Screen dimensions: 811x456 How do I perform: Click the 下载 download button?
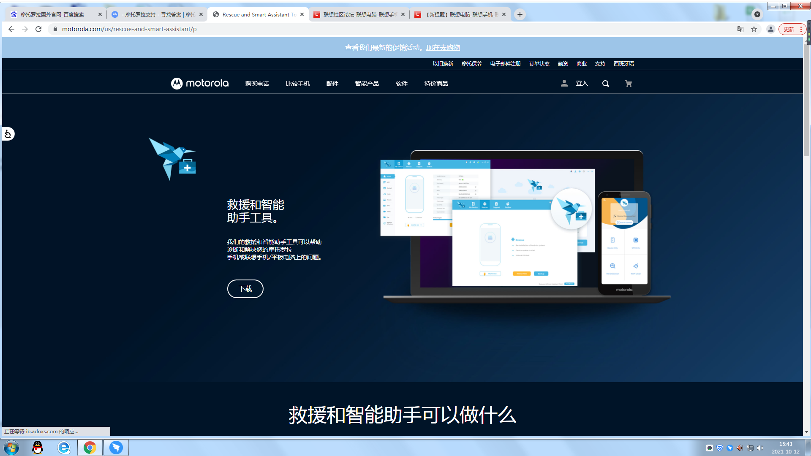tap(245, 289)
